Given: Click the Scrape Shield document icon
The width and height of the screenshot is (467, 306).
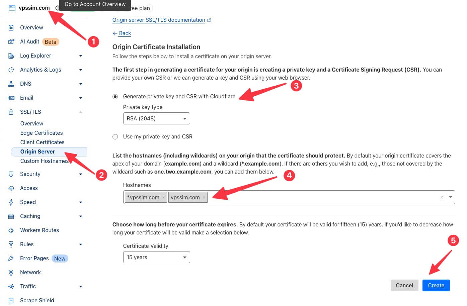Looking at the screenshot, I should [11, 300].
